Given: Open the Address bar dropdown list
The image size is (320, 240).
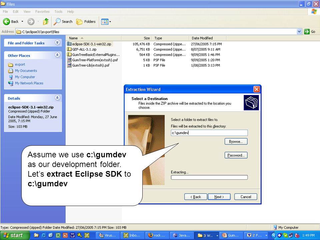Looking at the screenshot, I should coord(299,32).
